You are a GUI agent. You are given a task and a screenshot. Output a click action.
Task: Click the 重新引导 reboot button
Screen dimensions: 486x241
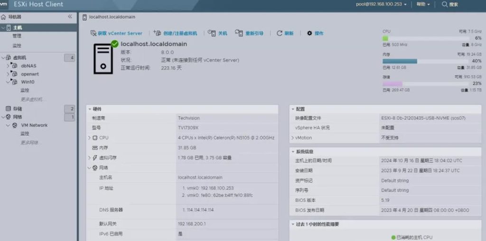[249, 33]
